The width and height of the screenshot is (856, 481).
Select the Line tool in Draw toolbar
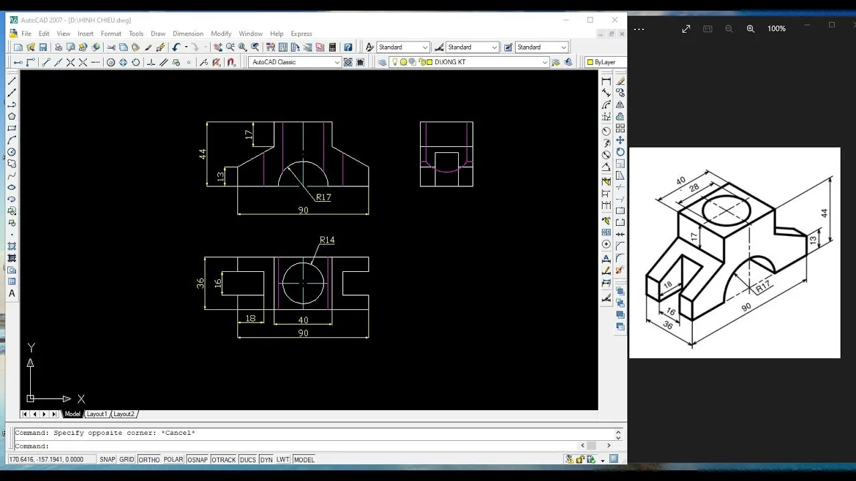click(12, 81)
